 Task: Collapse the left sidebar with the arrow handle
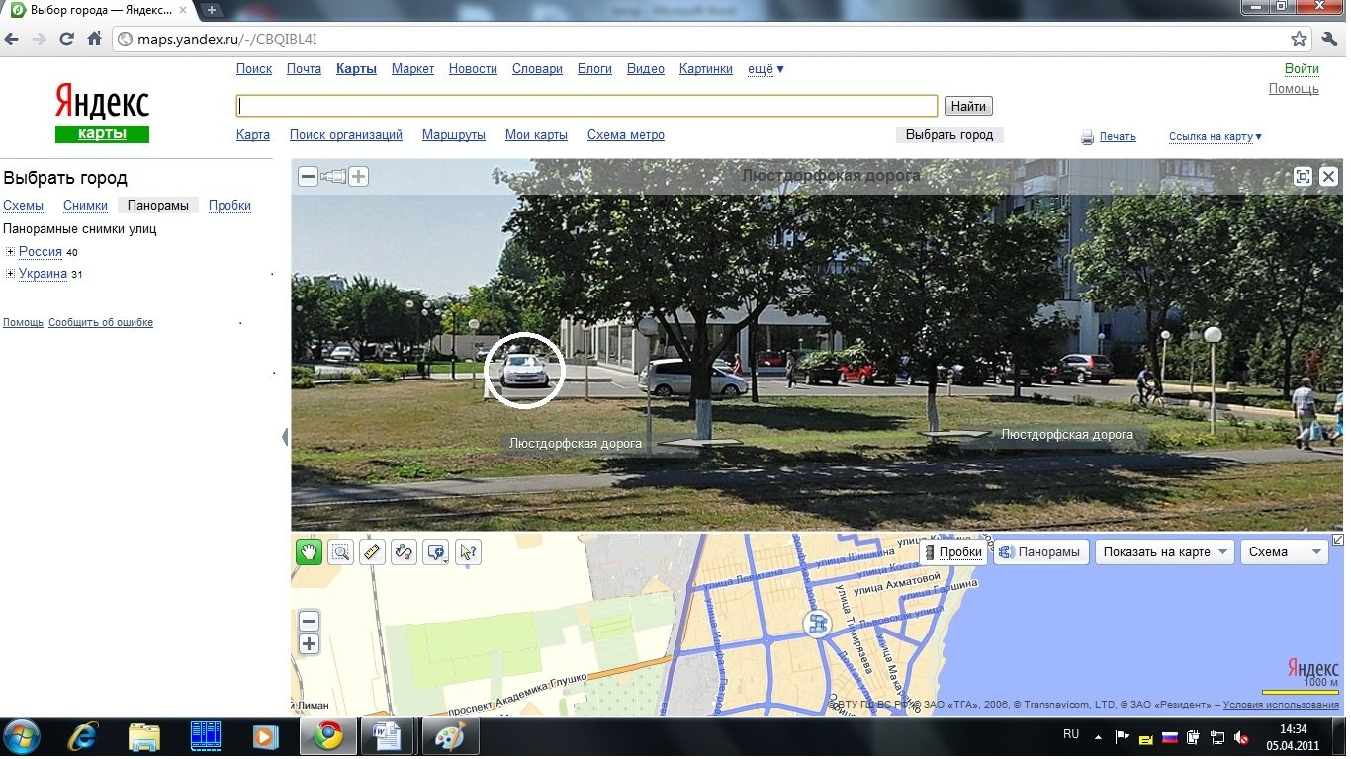pos(285,436)
